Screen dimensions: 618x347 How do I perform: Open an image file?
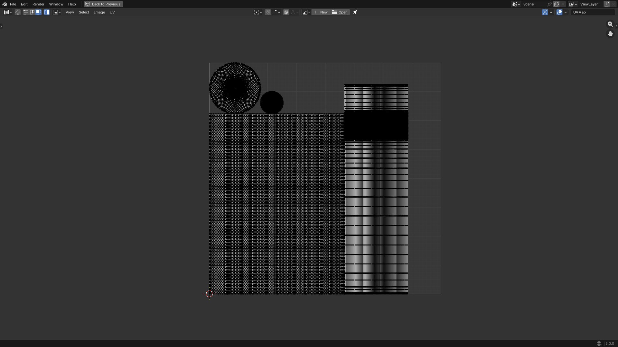[x=340, y=12]
